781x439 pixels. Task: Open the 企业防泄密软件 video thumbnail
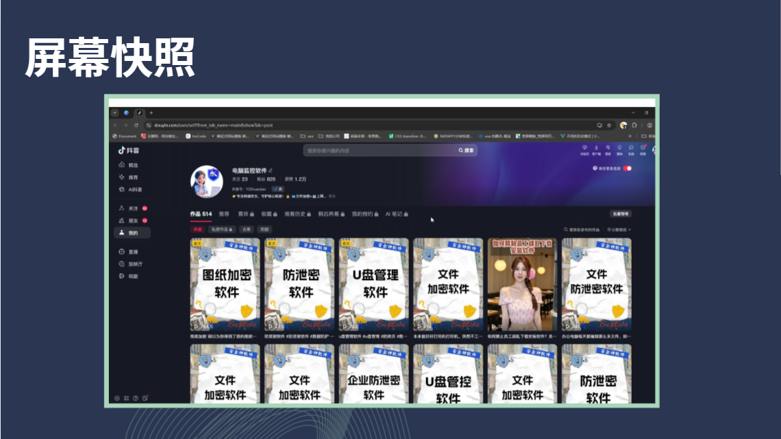[x=373, y=374]
